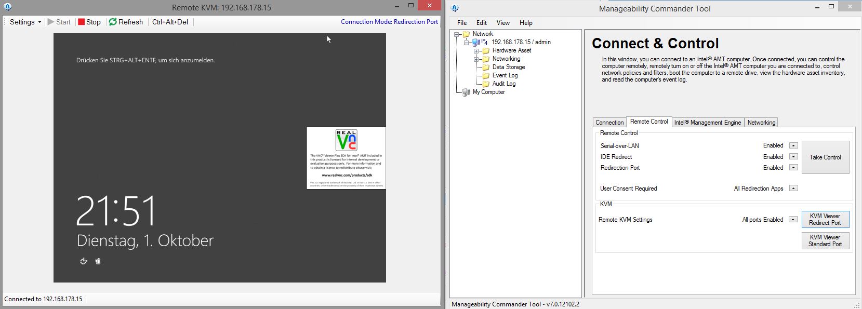Click the Networking folder icon in tree
This screenshot has width=862, height=309.
pyautogui.click(x=486, y=59)
